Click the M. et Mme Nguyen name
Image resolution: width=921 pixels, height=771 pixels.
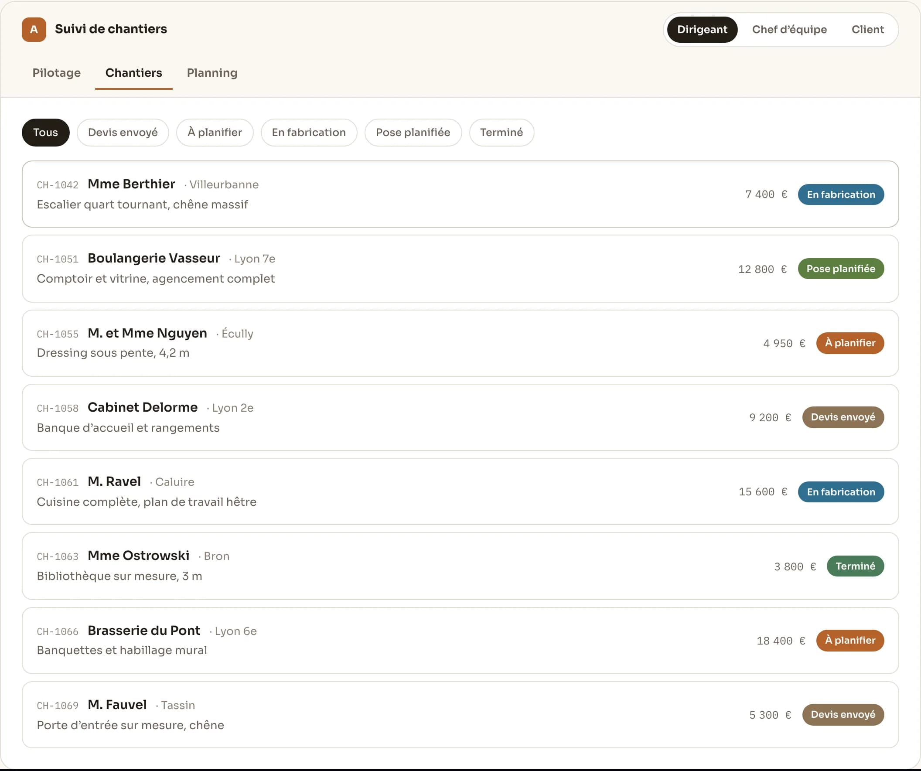[147, 333]
